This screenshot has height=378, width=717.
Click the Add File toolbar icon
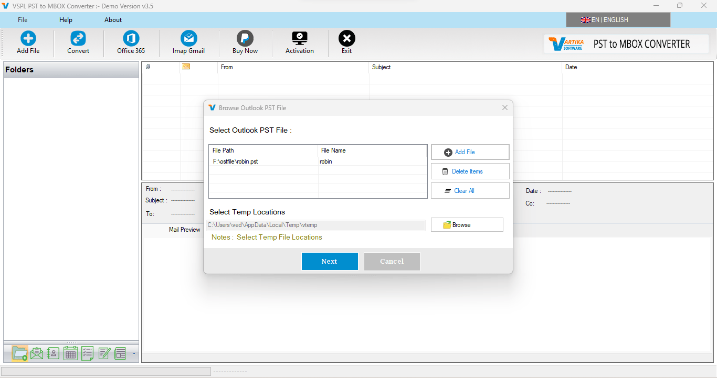[28, 42]
